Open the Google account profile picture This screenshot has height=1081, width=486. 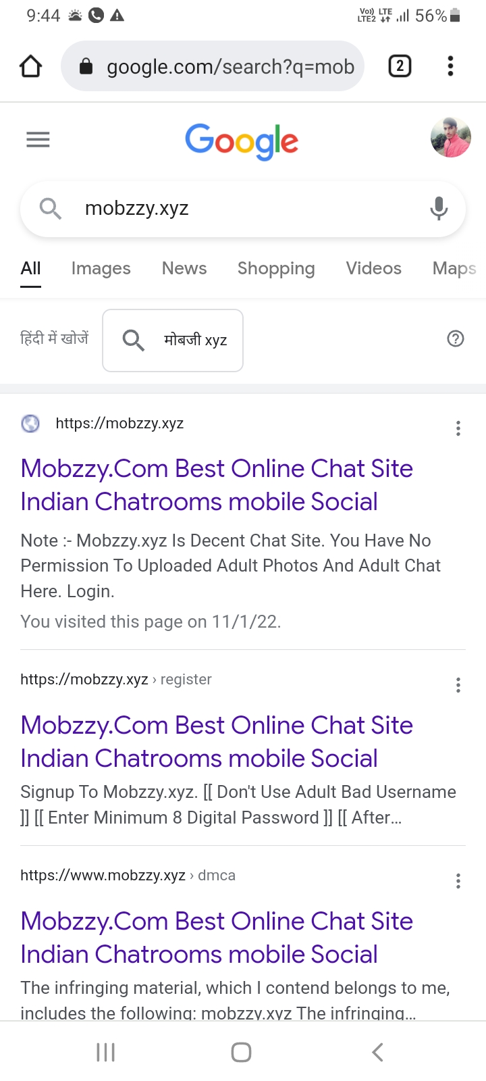tap(450, 137)
